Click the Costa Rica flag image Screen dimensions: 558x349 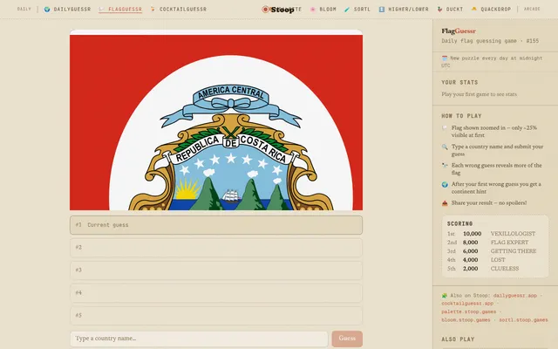coord(216,120)
